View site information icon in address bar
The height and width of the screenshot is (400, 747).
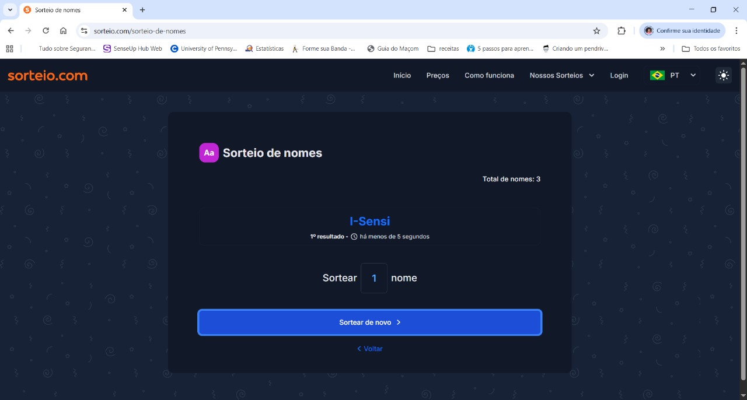pyautogui.click(x=84, y=31)
